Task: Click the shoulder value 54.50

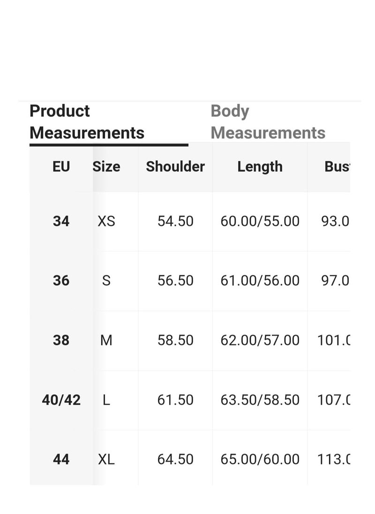Action: 175,221
